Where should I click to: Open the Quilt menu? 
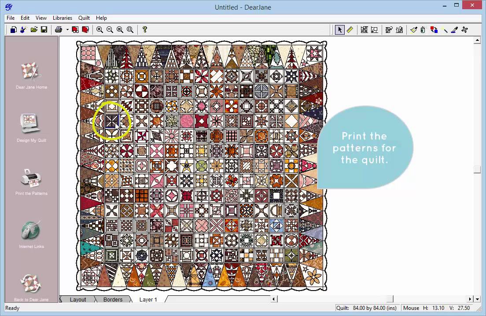84,18
